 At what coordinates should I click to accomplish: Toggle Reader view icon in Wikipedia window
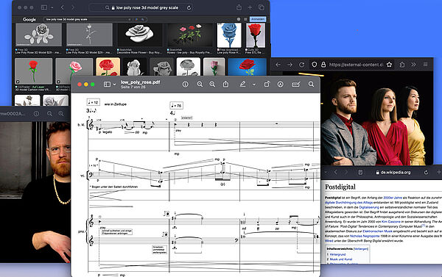(360, 172)
